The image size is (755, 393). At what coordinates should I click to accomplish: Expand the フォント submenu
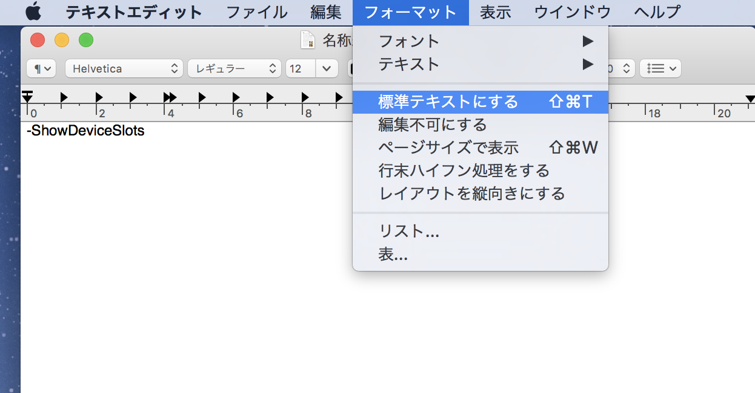coord(481,41)
